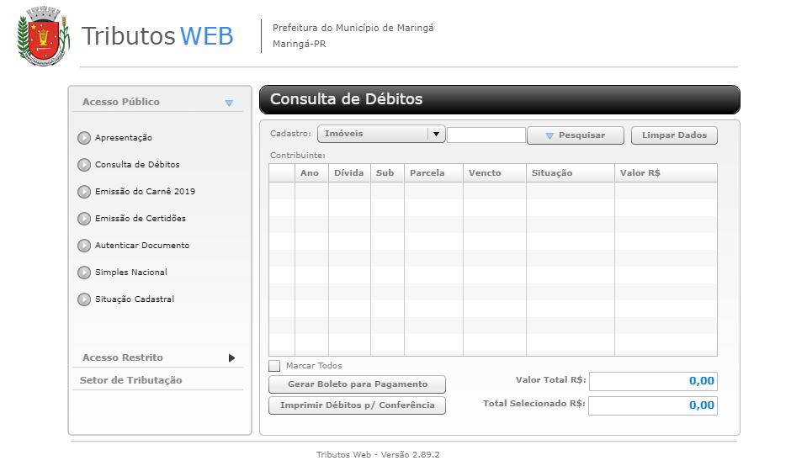This screenshot has width=791, height=466.
Task: Click the Limpar Dados button
Action: tap(675, 135)
